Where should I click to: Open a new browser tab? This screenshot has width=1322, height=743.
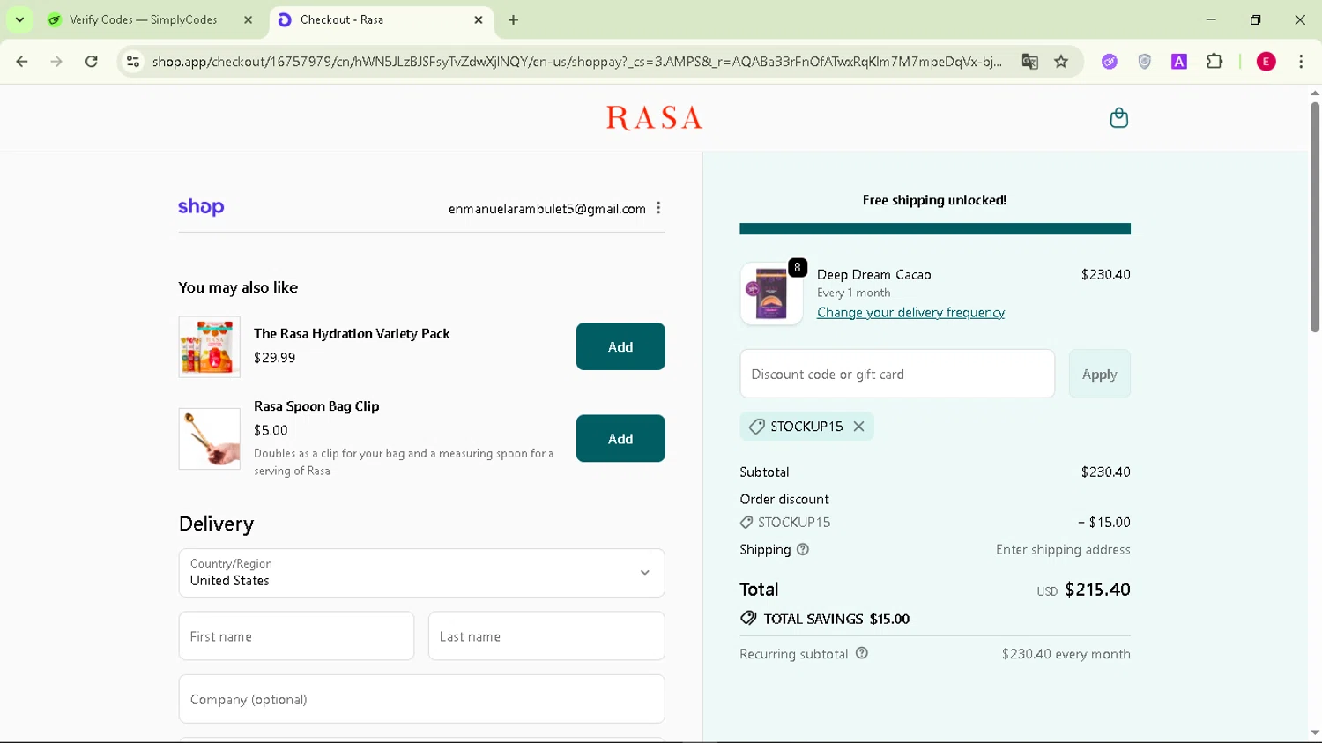pos(514,19)
